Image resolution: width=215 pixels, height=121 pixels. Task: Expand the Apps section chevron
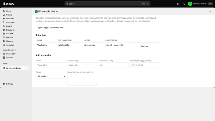point(8,63)
